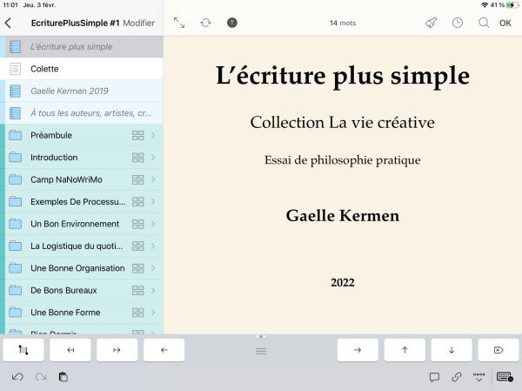Open the clock history icon
The height and width of the screenshot is (391, 522).
click(458, 23)
